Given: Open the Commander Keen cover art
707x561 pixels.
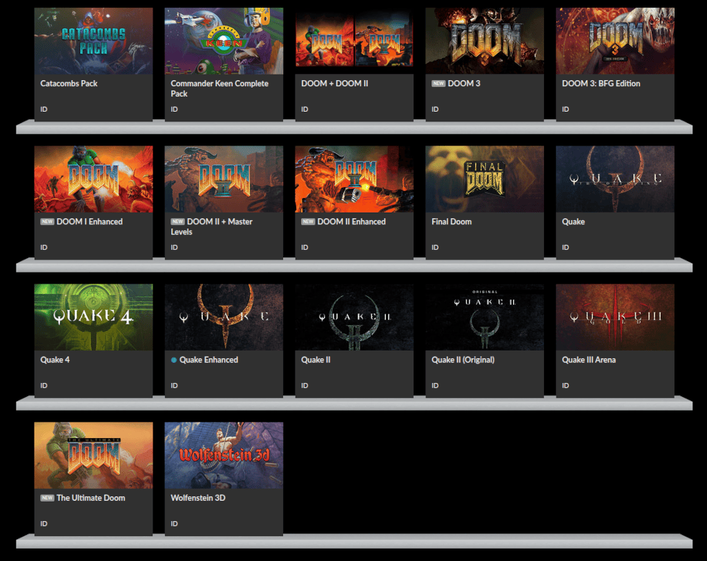Looking at the screenshot, I should [224, 41].
